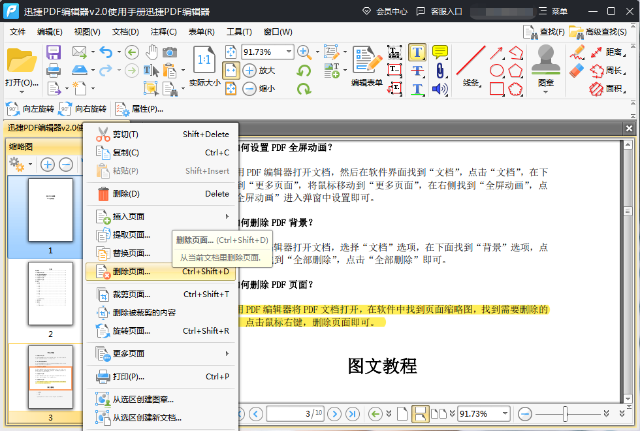Click the zoom in 放大 button
Screen dimensions: 640x431
259,71
